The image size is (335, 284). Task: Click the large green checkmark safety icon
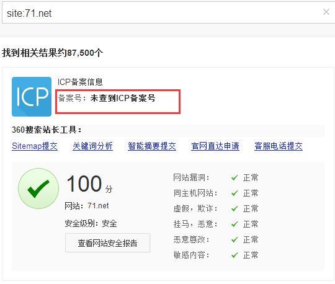38,189
